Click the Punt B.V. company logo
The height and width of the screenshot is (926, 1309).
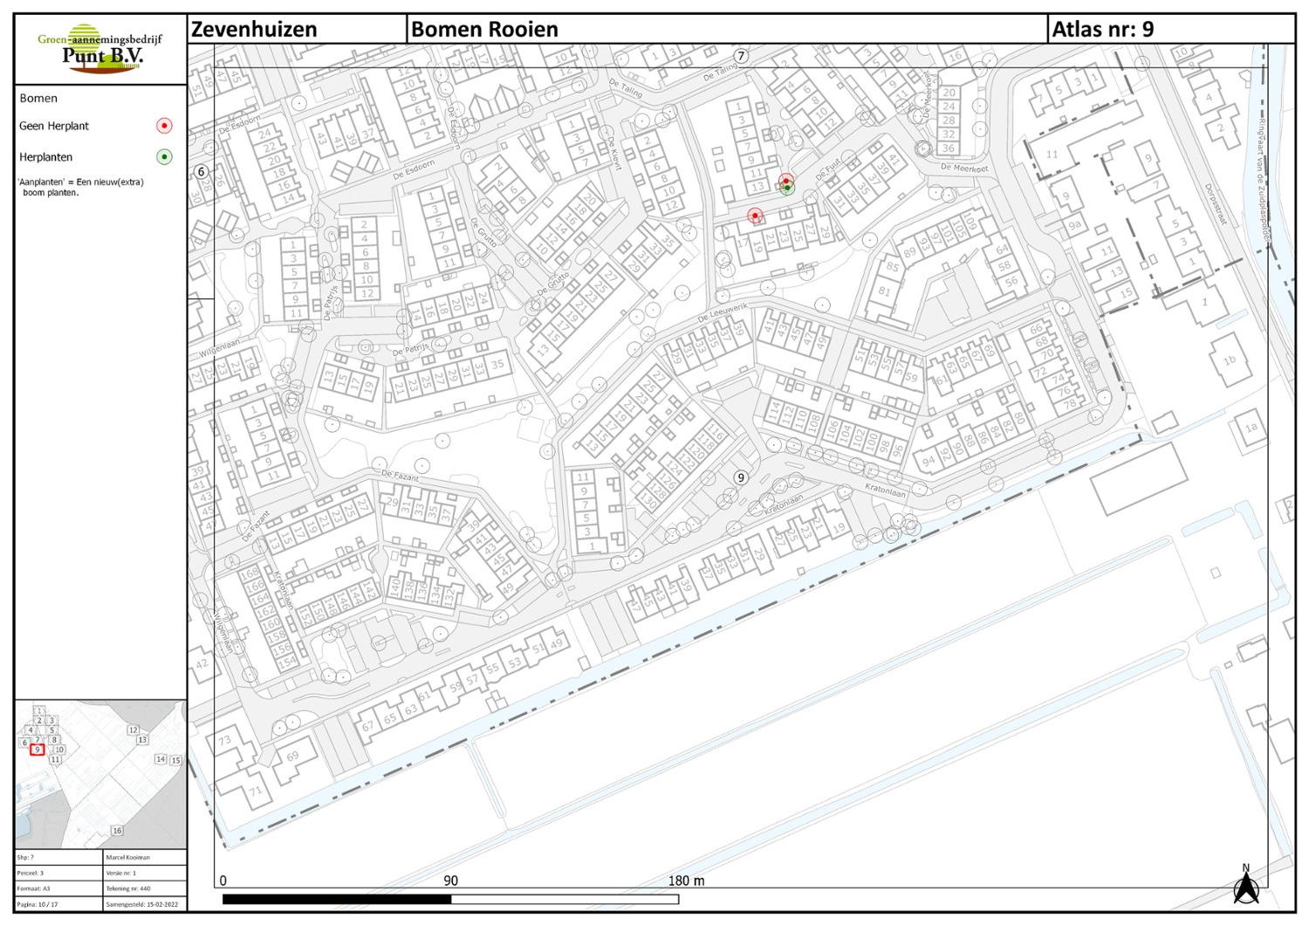coord(100,49)
